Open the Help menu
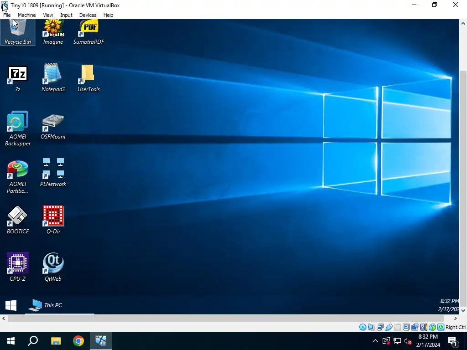 tap(108, 15)
